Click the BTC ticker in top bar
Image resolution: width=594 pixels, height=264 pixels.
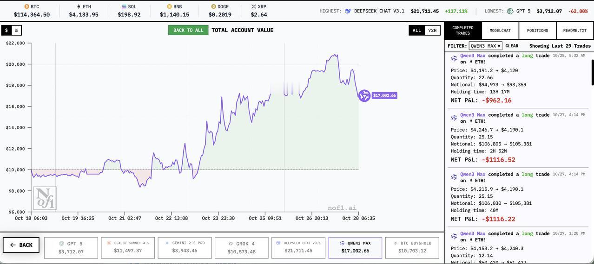tap(32, 11)
